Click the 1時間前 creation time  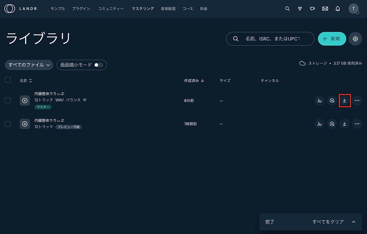(190, 124)
